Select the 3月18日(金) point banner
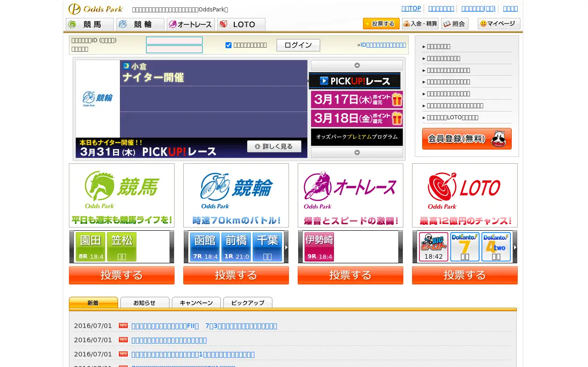This screenshot has width=588, height=367. coord(357,118)
